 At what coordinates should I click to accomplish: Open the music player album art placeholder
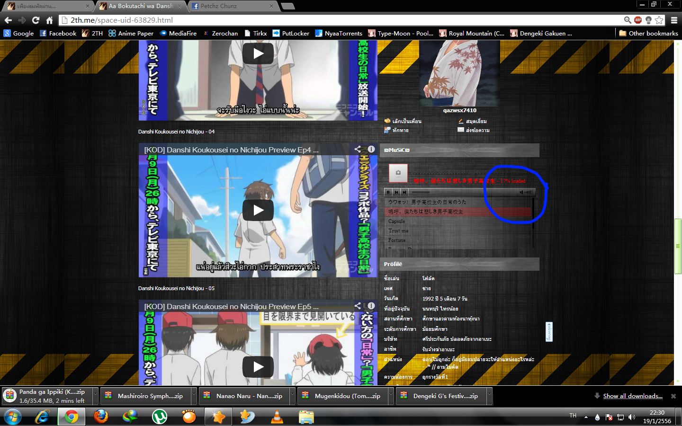click(x=398, y=173)
